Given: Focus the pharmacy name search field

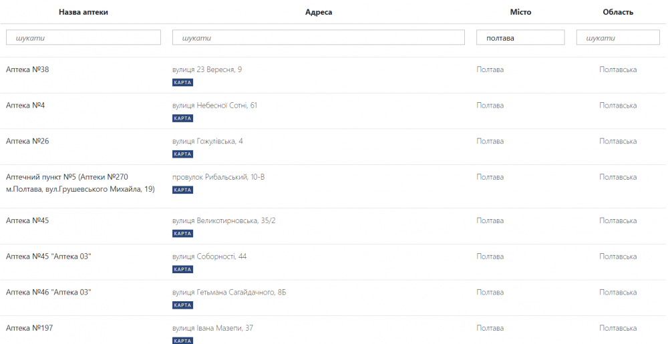Looking at the screenshot, I should (83, 37).
